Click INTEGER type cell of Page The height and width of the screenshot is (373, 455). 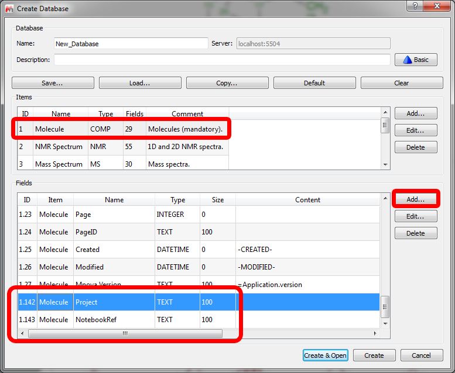(177, 215)
